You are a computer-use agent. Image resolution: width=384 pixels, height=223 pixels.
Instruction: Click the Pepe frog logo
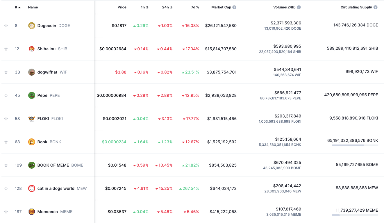coord(32,95)
